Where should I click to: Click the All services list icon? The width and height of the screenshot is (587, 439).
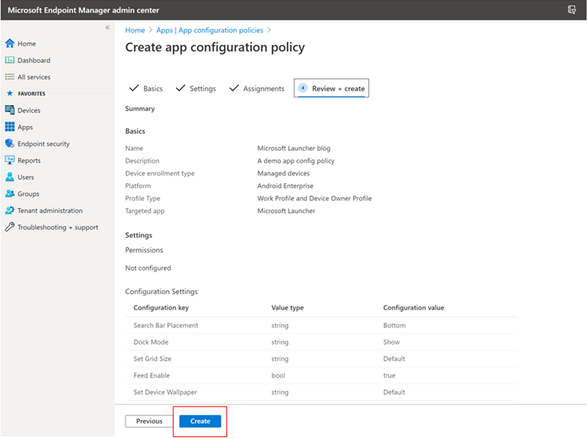10,77
